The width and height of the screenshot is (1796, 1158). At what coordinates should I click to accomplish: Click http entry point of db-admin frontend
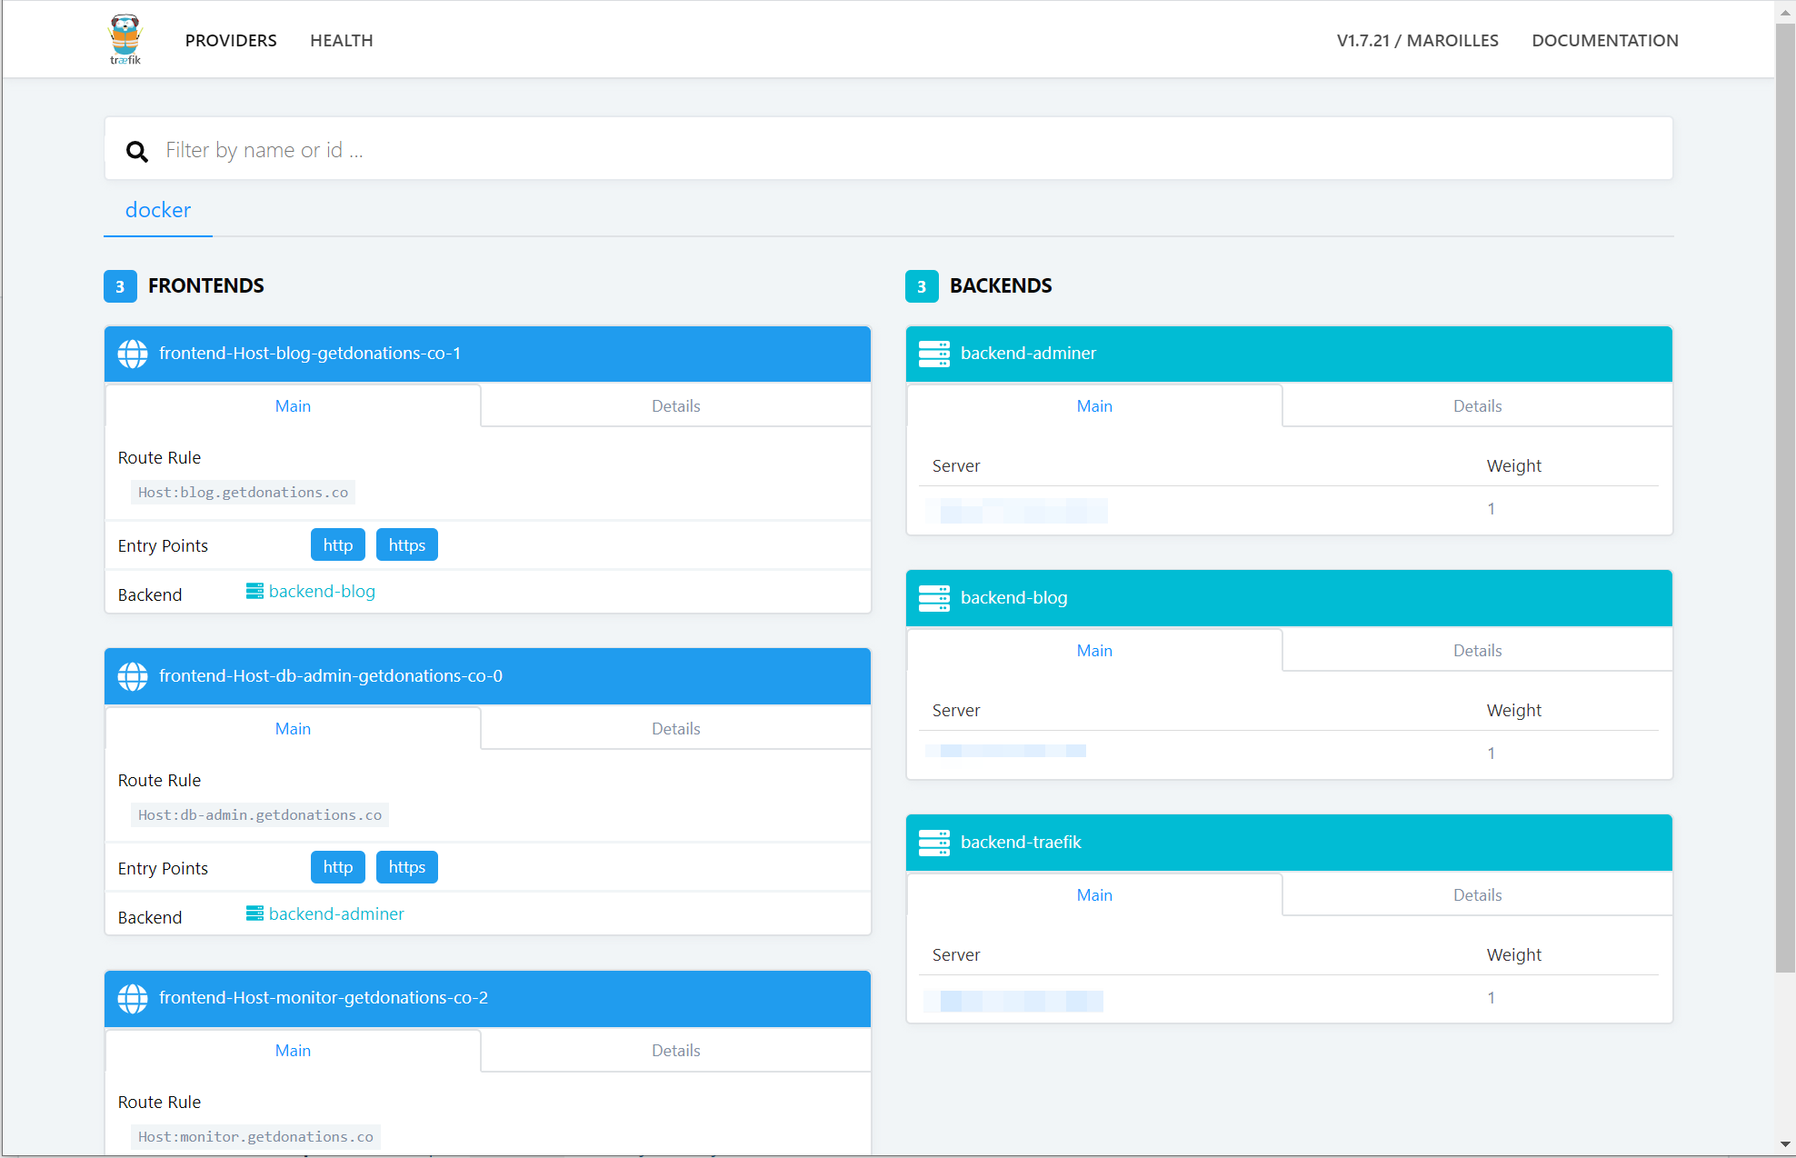click(x=338, y=867)
